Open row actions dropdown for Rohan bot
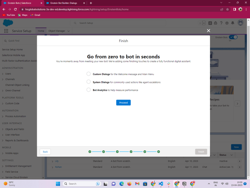Image resolution: width=250 pixels, height=188 pixels. 240,167
